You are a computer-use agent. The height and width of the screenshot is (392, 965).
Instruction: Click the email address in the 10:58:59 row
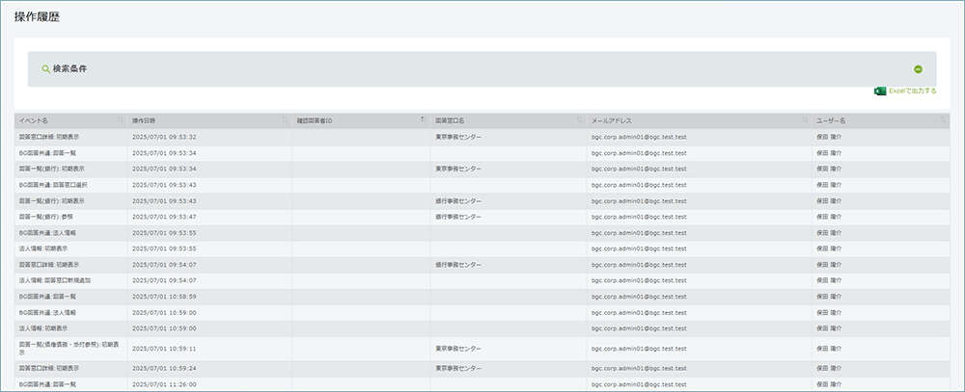(639, 296)
